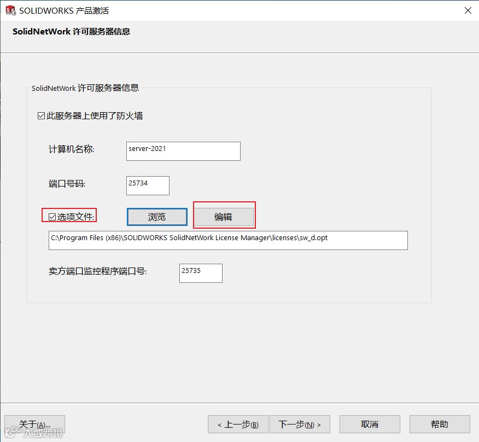The image size is (479, 442).
Task: Close the SOLIDWORKS 产品激活 dialog
Action: pos(468,10)
